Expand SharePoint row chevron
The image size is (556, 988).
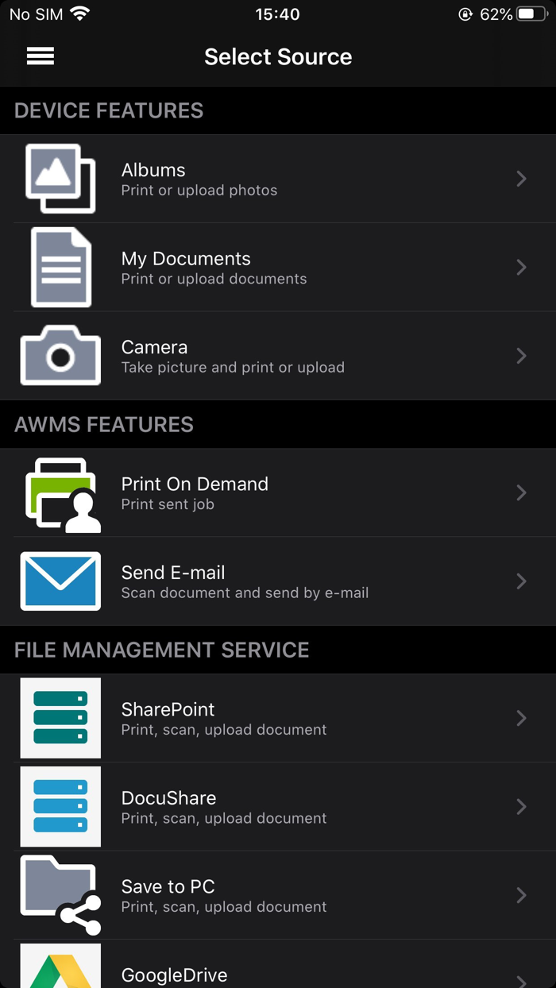point(521,718)
